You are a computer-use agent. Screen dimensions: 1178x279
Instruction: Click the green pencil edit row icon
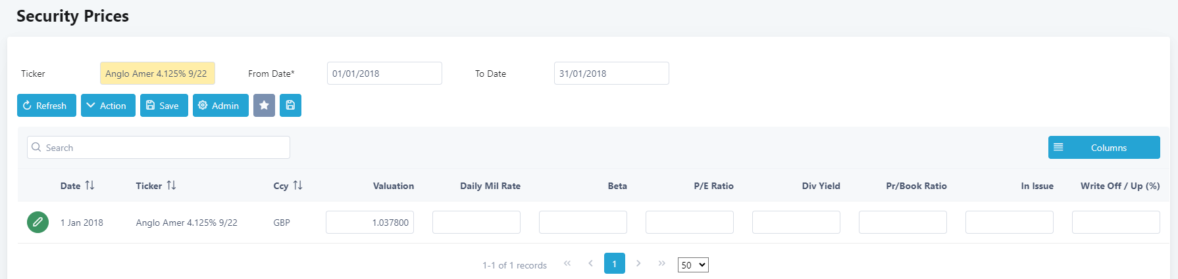click(38, 222)
